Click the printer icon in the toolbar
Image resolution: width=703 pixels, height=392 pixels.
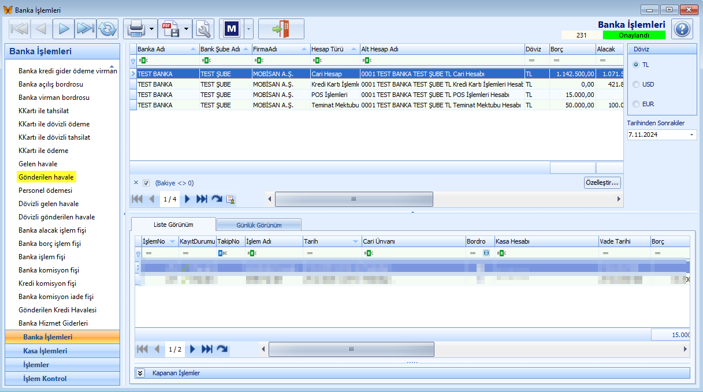136,28
